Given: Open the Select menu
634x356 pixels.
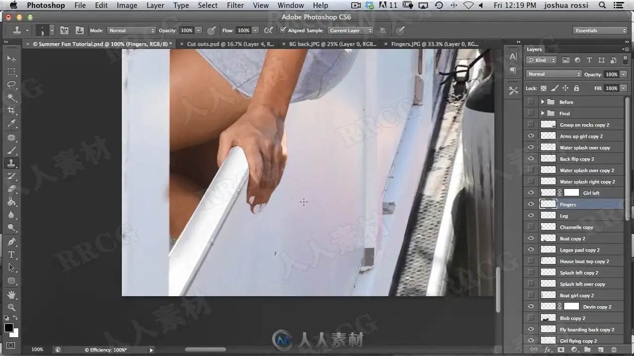Looking at the screenshot, I should pyautogui.click(x=208, y=5).
